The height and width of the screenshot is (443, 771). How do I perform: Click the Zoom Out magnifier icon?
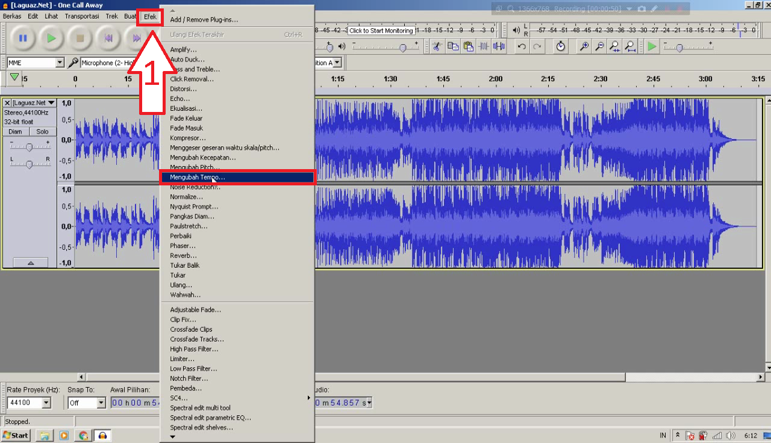599,46
